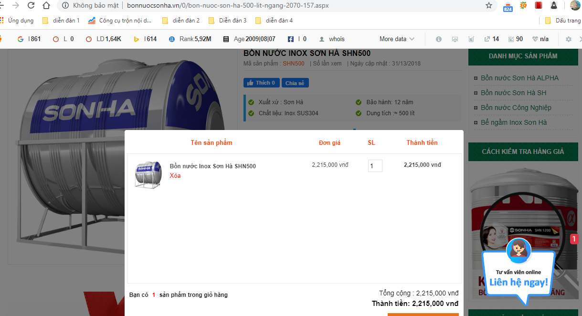Screen dimensions: 582x316
Task: Open the Chrome profile avatar
Action: click(575, 6)
